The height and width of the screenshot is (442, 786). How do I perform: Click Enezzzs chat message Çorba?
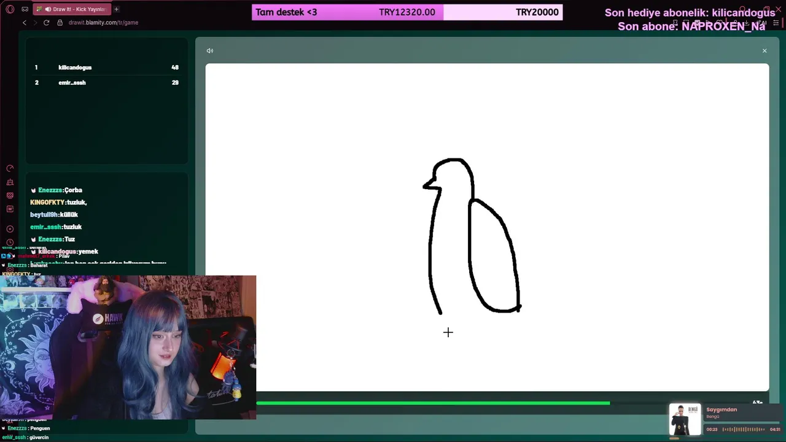click(x=56, y=190)
